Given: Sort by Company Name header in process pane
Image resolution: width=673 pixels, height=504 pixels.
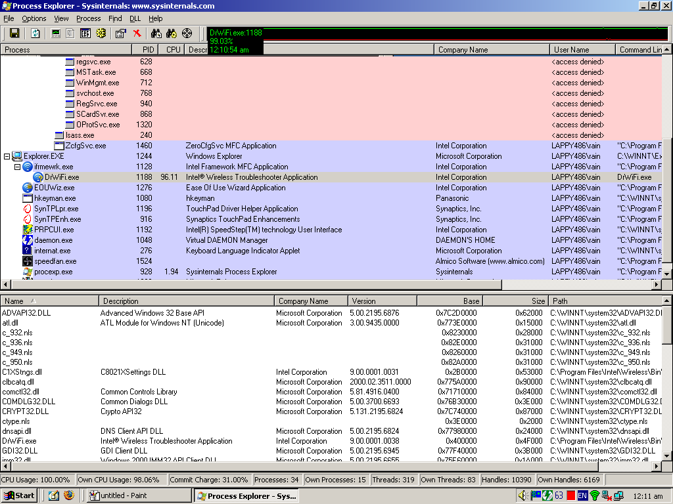Looking at the screenshot, I should pyautogui.click(x=492, y=50).
